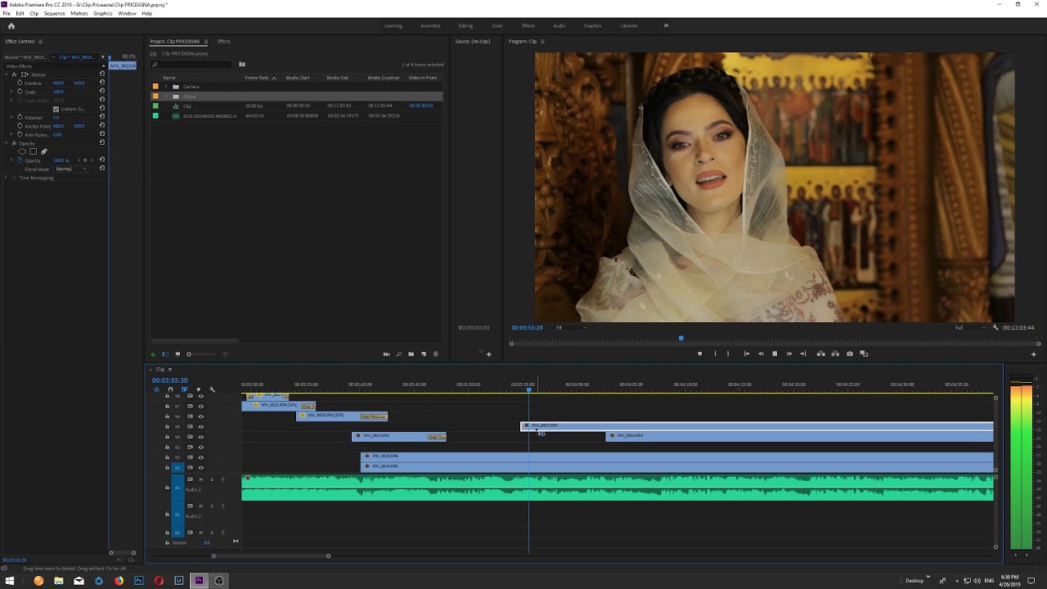The height and width of the screenshot is (589, 1047).
Task: Mute track Audio 1 with M button
Action: [x=201, y=479]
